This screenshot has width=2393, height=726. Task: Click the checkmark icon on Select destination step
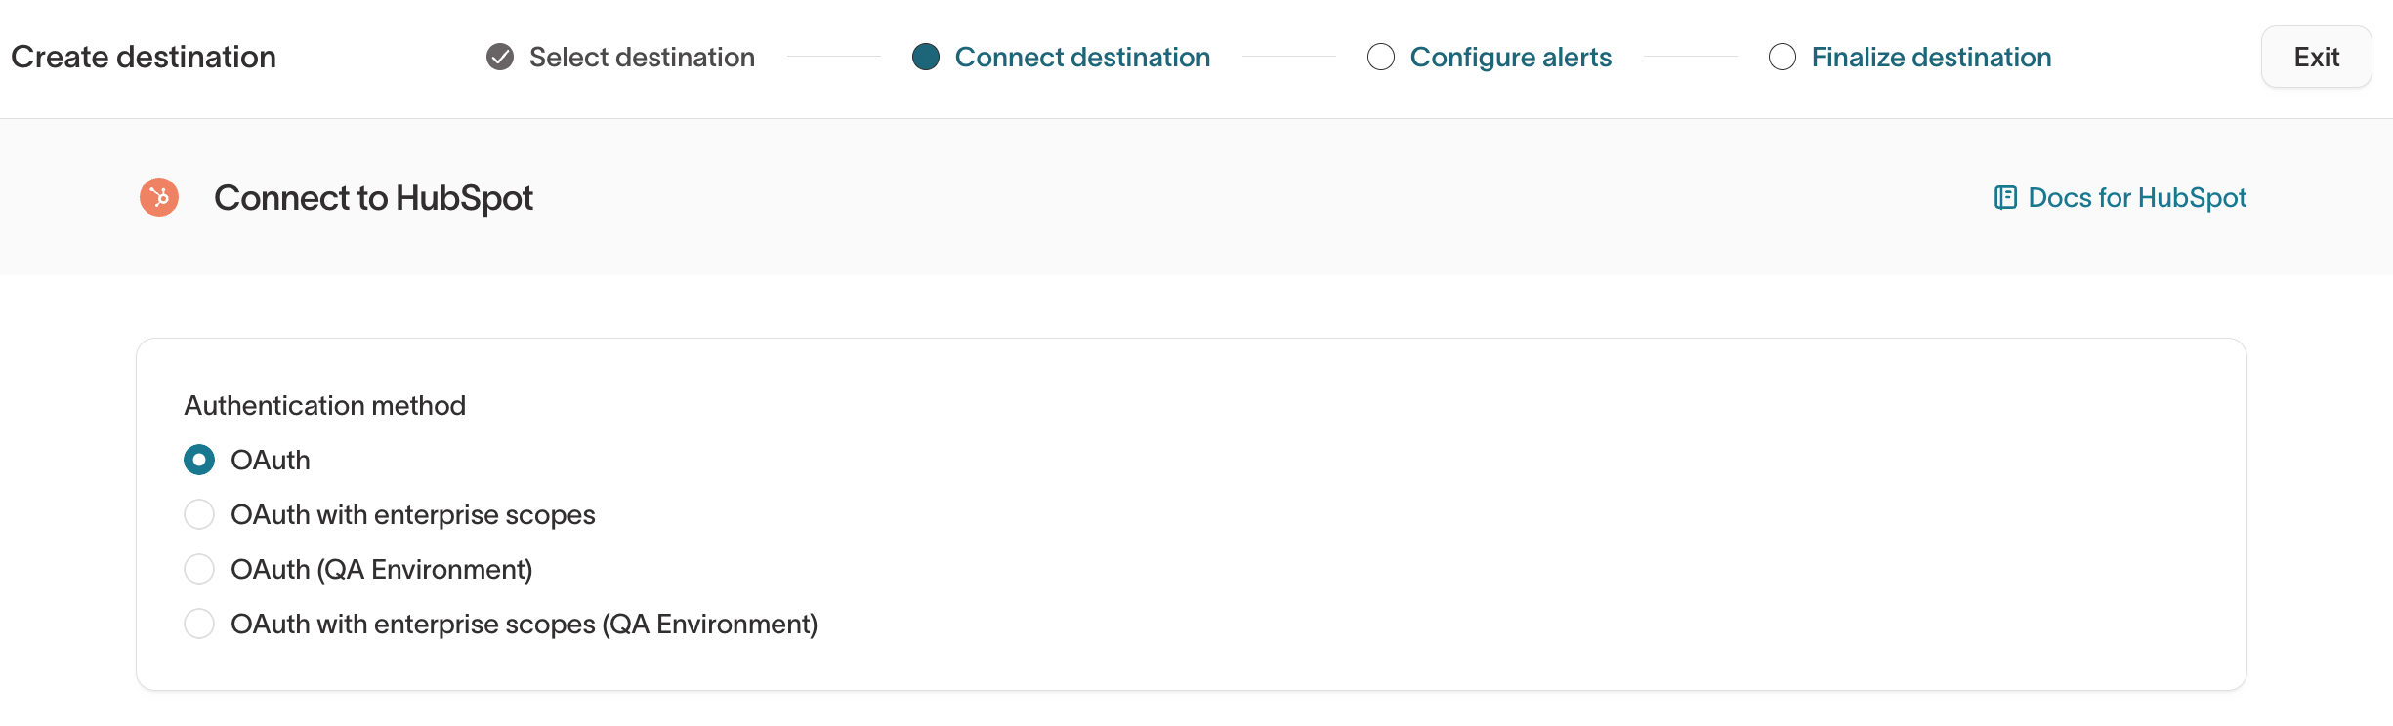(499, 57)
